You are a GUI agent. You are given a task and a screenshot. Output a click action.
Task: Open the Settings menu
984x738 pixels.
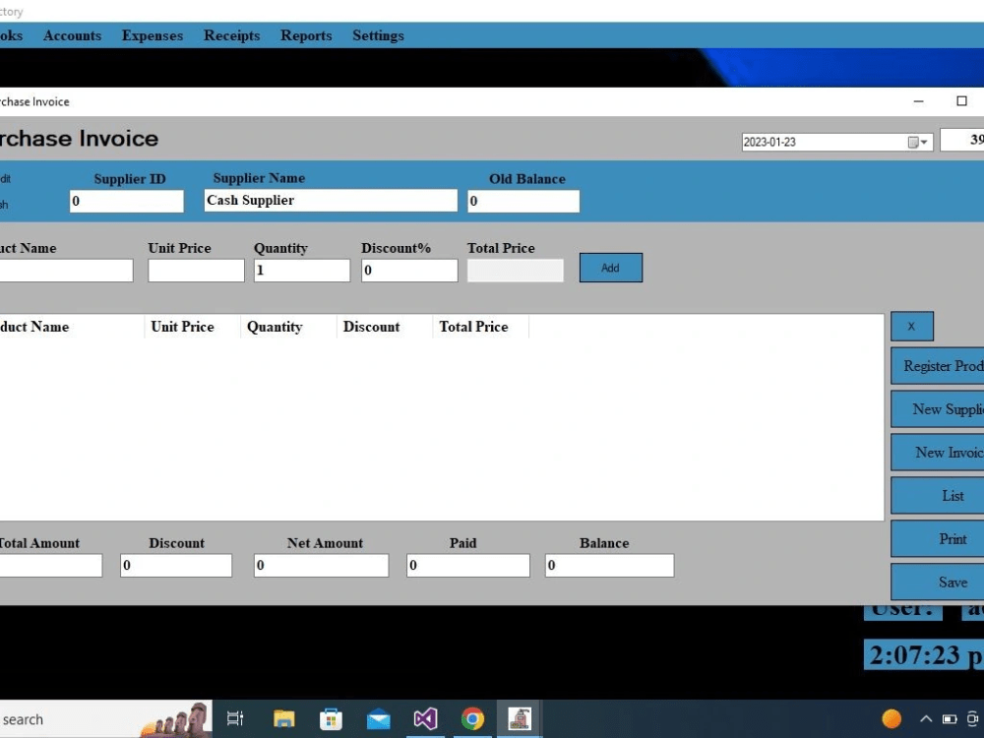[378, 35]
